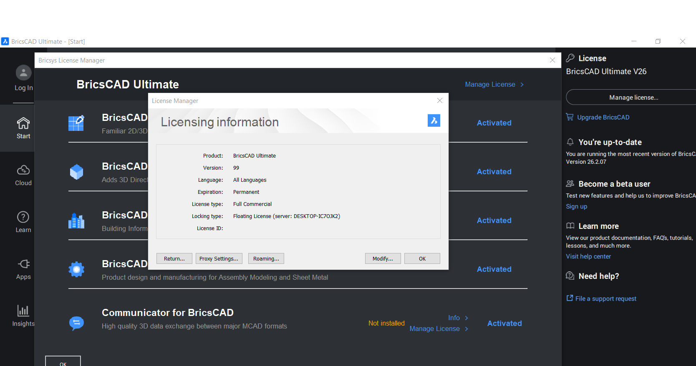Select the Start home icon in sidebar
The width and height of the screenshot is (696, 366).
tap(23, 123)
